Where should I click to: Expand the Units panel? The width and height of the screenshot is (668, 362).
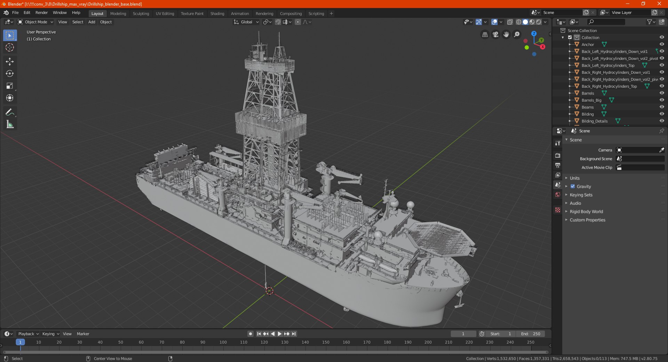pyautogui.click(x=574, y=178)
